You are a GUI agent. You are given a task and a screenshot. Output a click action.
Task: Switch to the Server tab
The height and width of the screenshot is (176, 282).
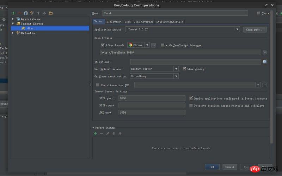[99, 21]
